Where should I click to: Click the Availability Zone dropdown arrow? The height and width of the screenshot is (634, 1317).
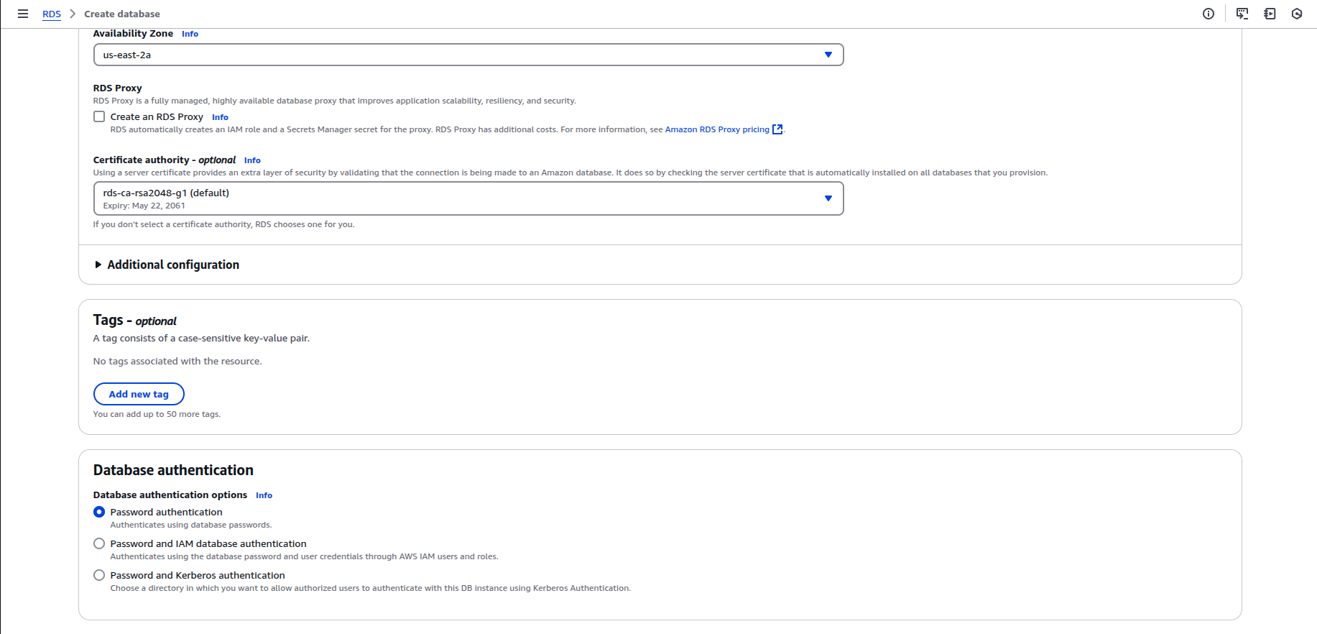(828, 55)
